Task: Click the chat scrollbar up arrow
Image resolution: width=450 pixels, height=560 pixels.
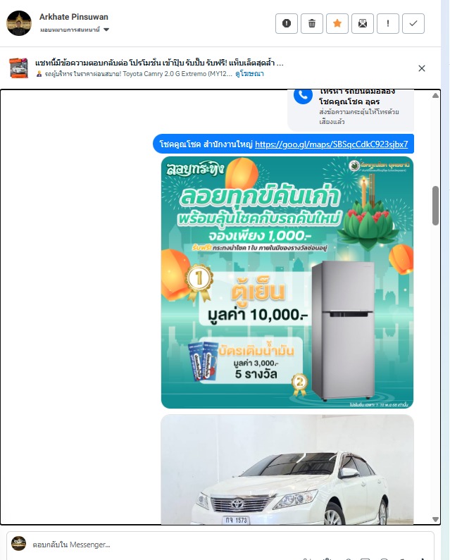Action: (435, 95)
